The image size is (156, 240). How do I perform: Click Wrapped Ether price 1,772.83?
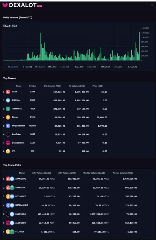coord(102,126)
